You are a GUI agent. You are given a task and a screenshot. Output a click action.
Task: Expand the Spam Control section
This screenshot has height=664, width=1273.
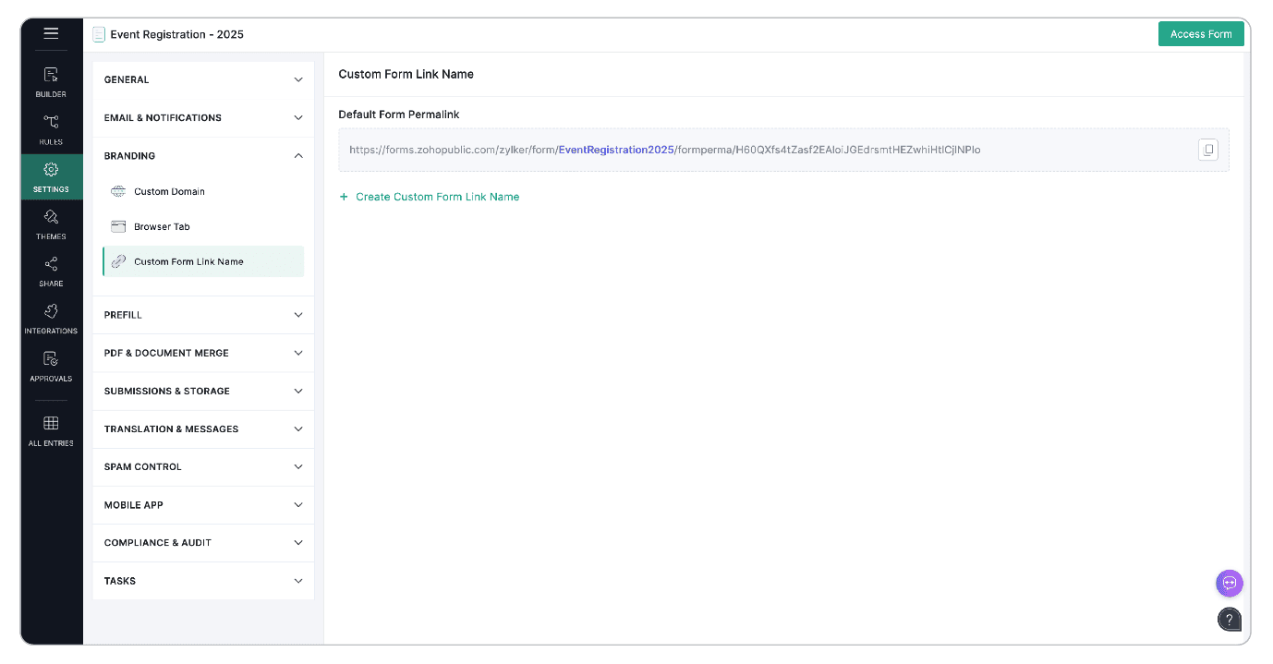click(x=203, y=466)
